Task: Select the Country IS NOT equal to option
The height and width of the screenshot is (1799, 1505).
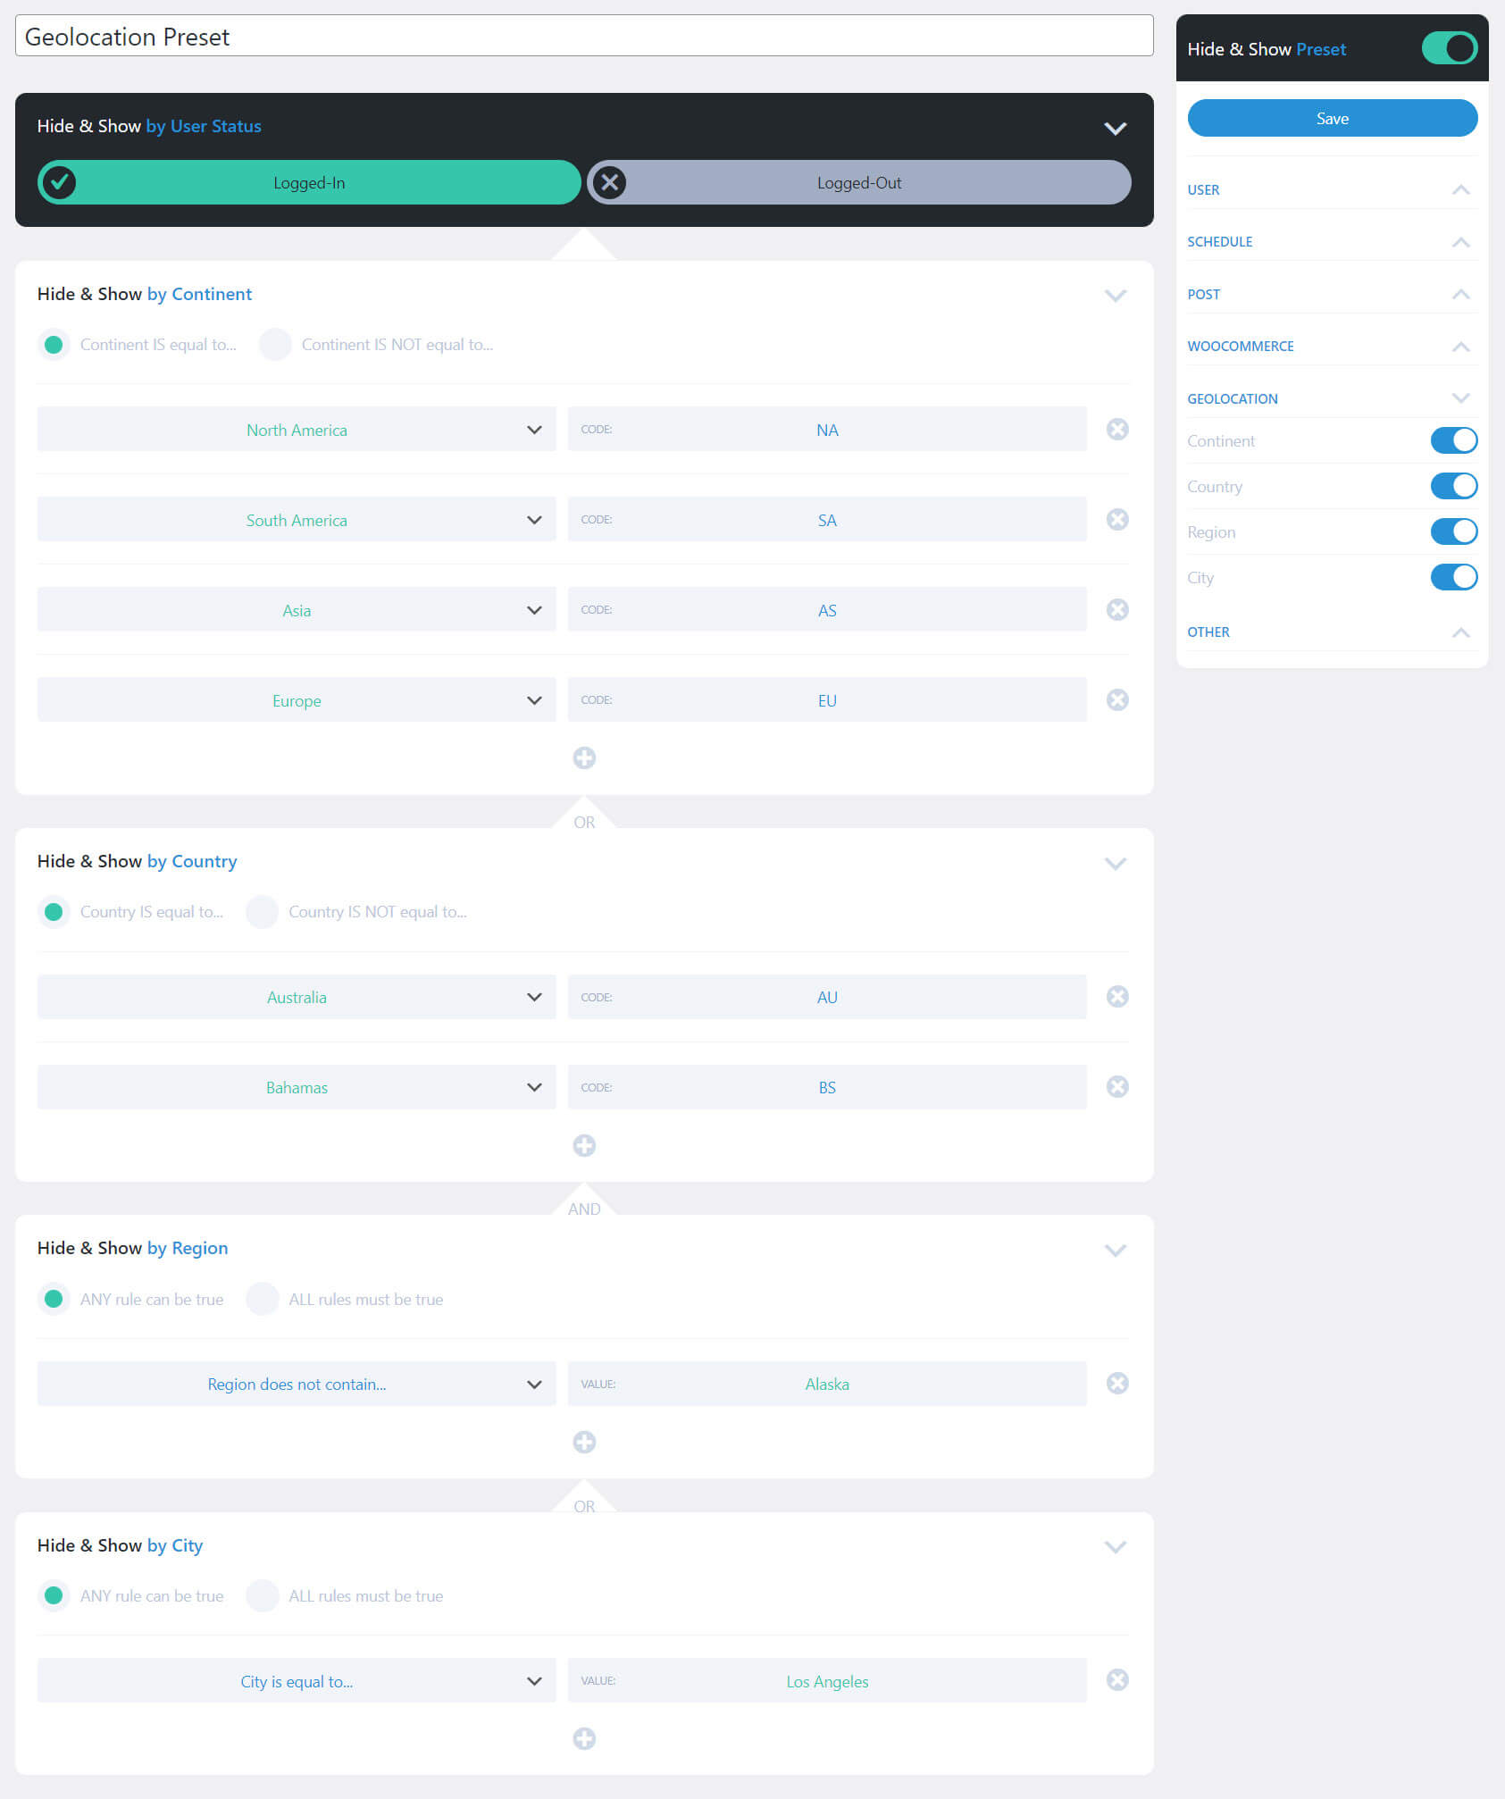Action: tap(262, 911)
